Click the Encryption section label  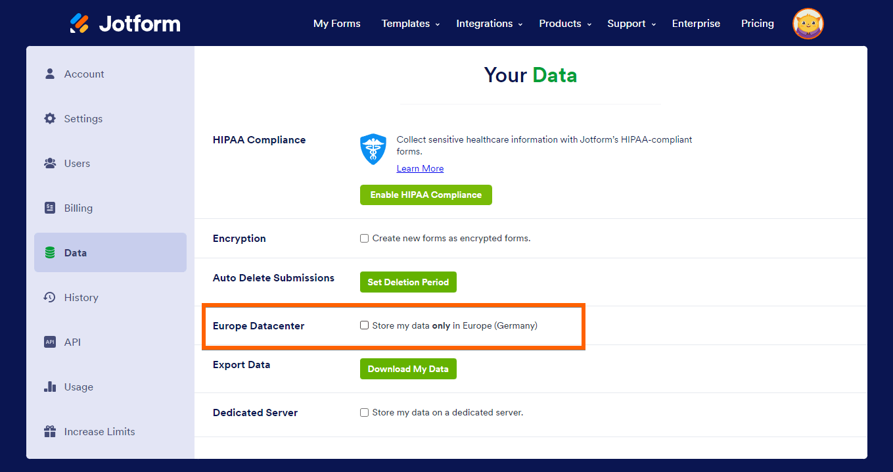(x=239, y=239)
